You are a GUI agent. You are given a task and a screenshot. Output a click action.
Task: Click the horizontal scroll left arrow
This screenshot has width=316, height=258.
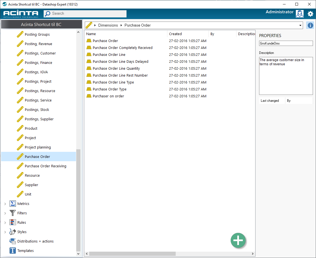87,254
